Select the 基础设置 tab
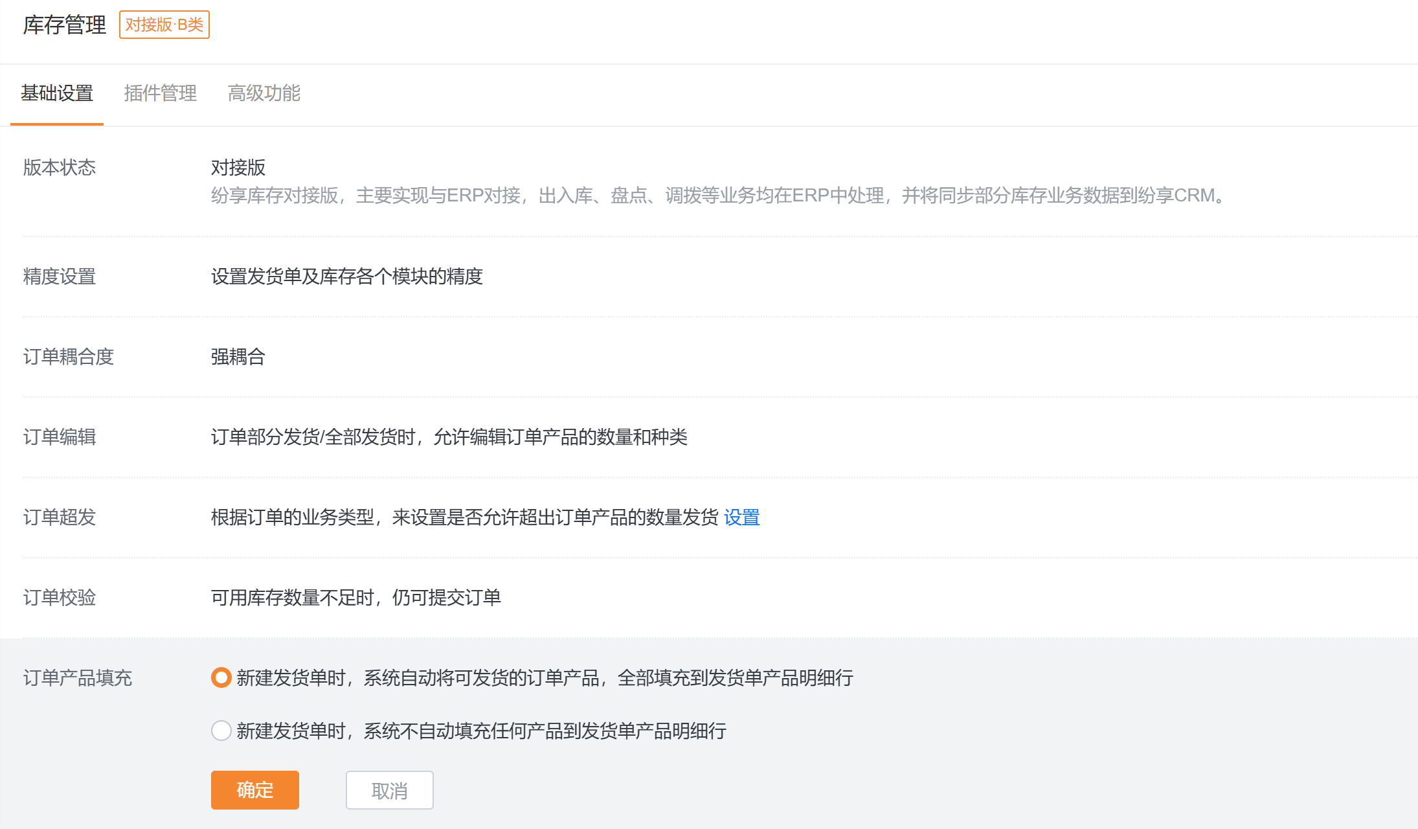1418x829 pixels. tap(57, 93)
